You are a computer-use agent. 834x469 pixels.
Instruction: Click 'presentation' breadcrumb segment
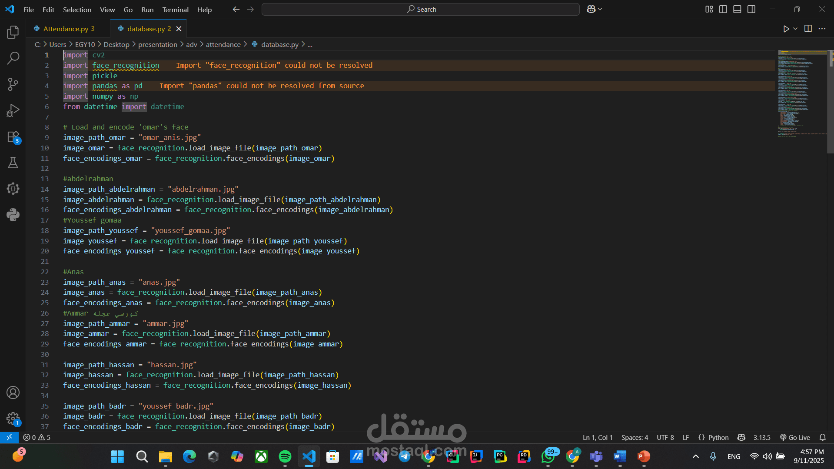(157, 44)
